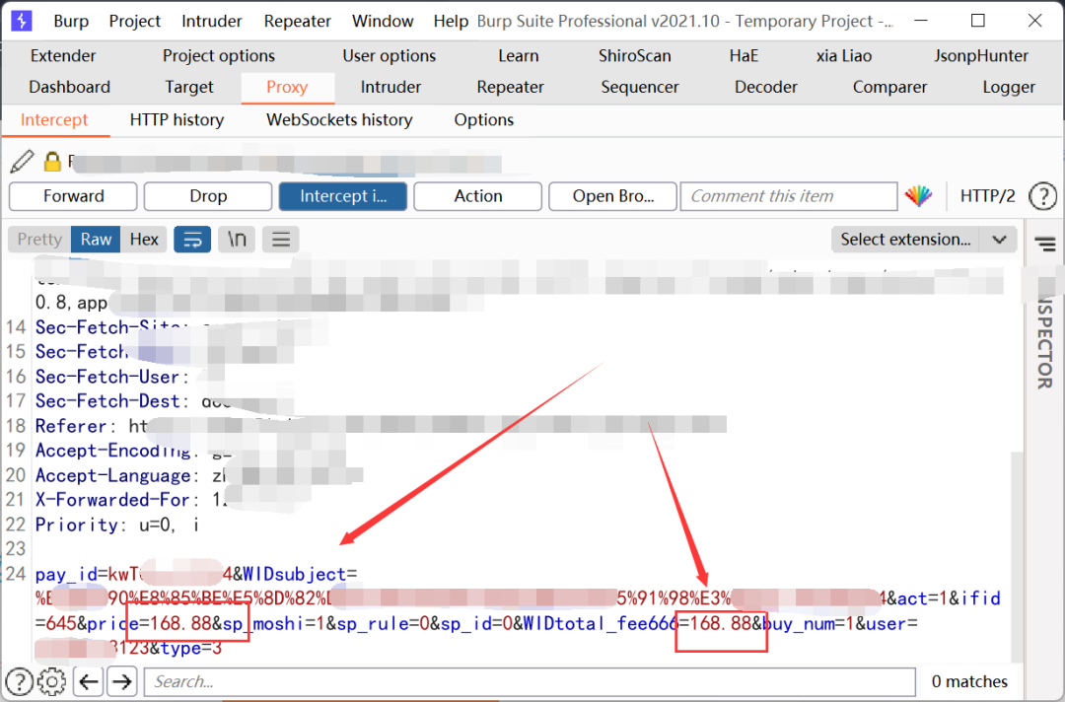Go to previous search match arrow
This screenshot has height=702, width=1065.
point(89,681)
